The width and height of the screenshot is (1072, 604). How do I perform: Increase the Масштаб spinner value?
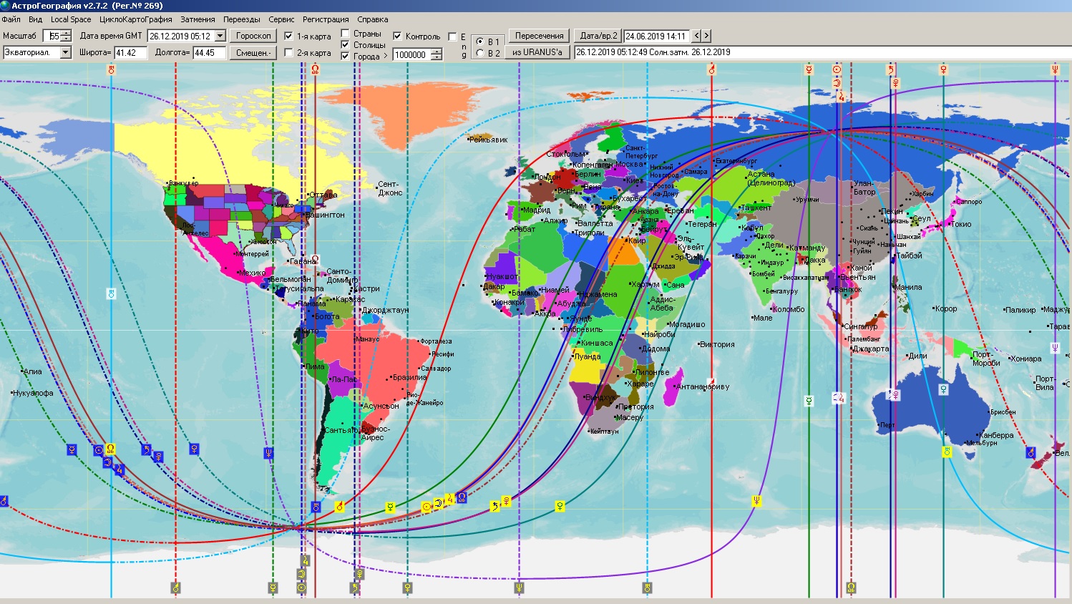(66, 33)
